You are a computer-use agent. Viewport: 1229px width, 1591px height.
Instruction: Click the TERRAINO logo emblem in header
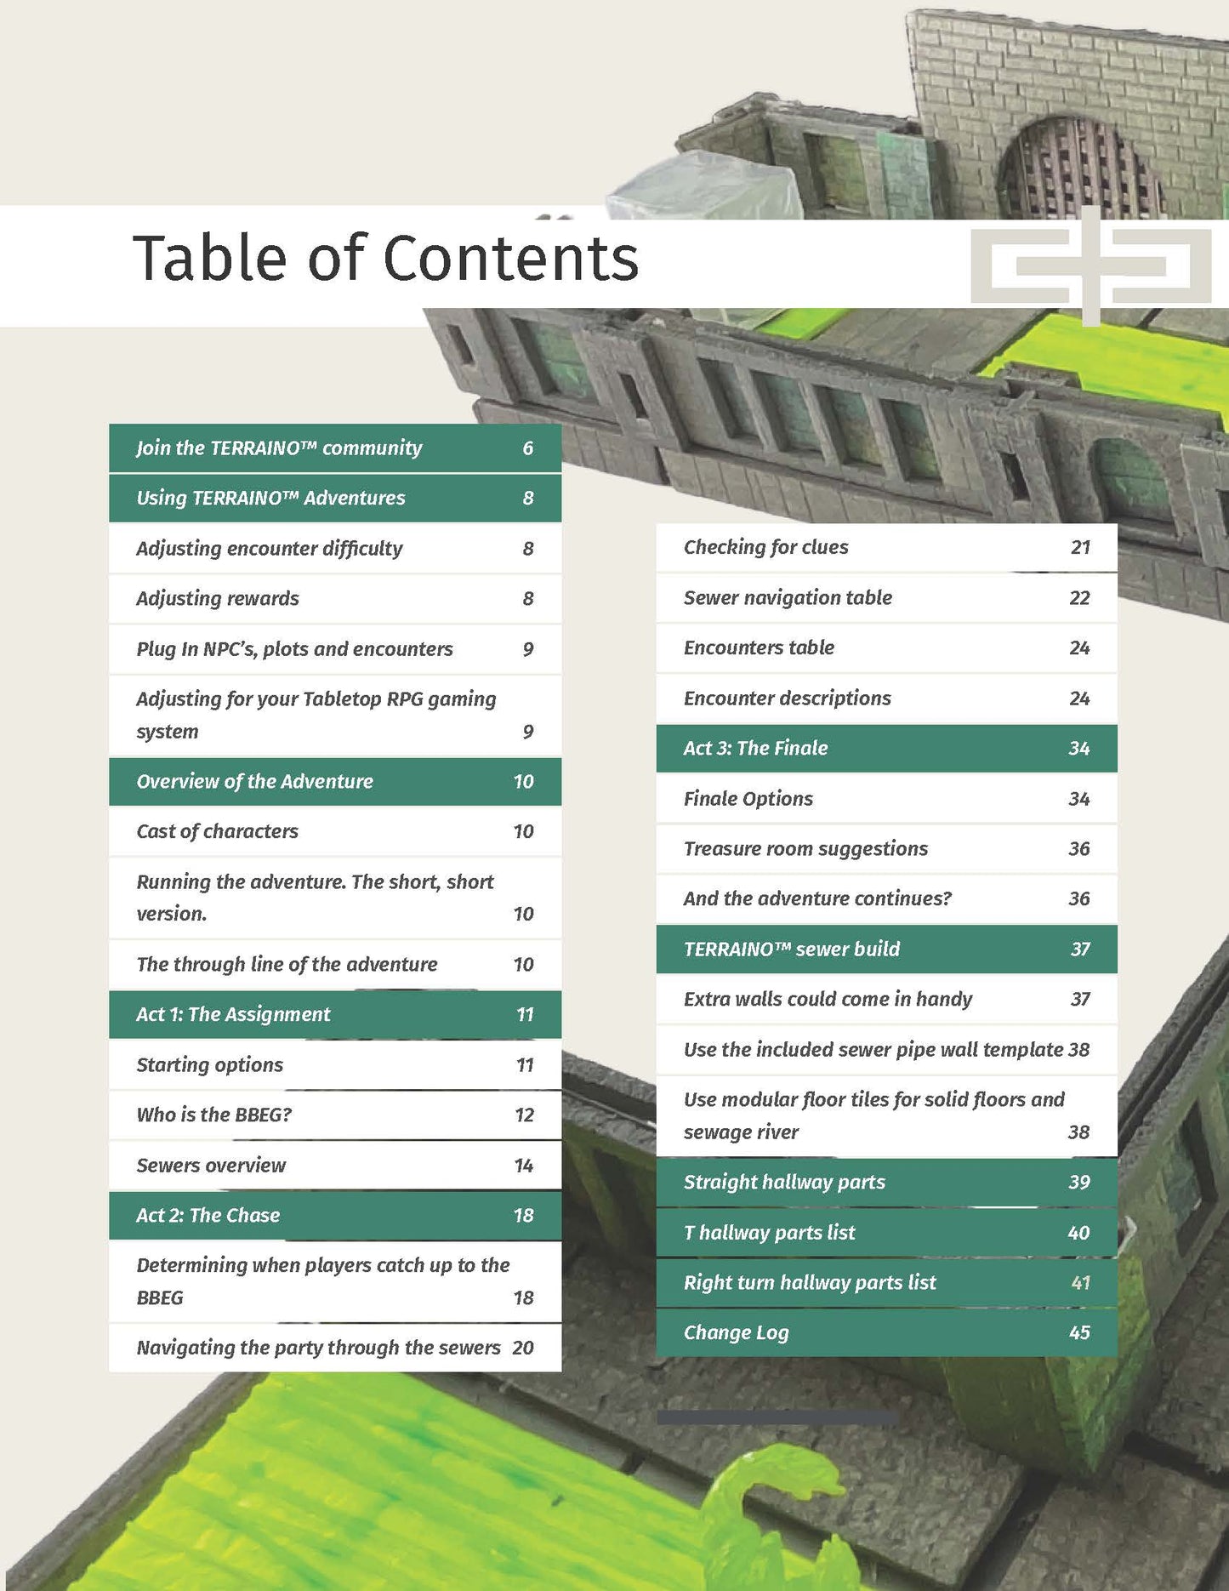(x=1090, y=265)
